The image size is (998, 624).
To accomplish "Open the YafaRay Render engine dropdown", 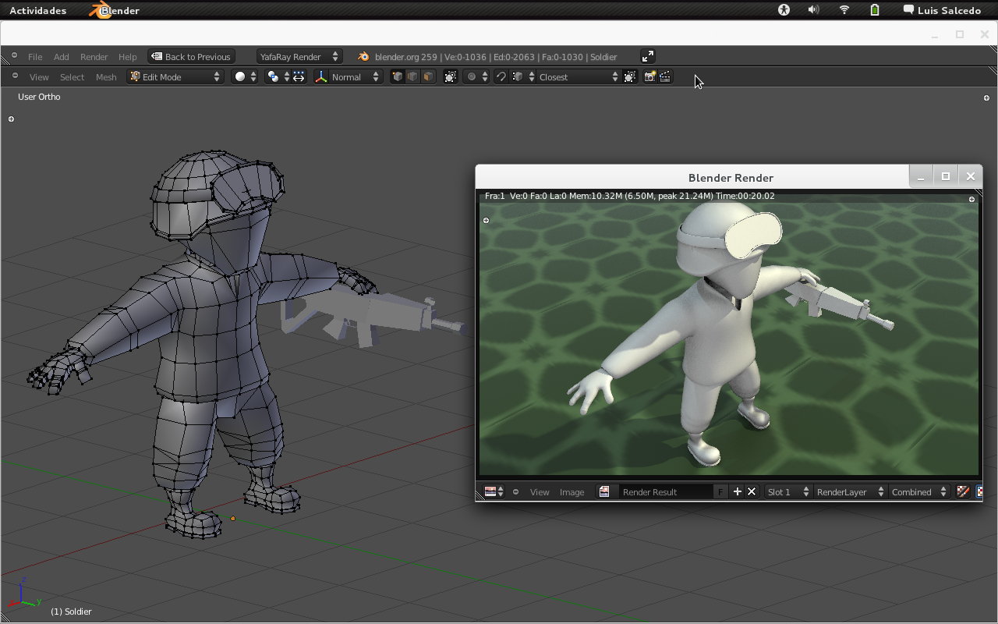I will (x=299, y=56).
